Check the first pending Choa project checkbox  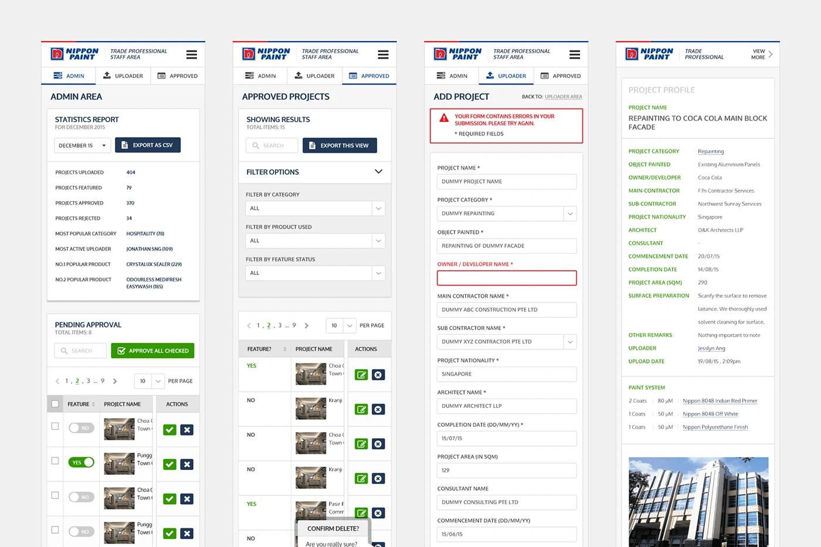(55, 426)
